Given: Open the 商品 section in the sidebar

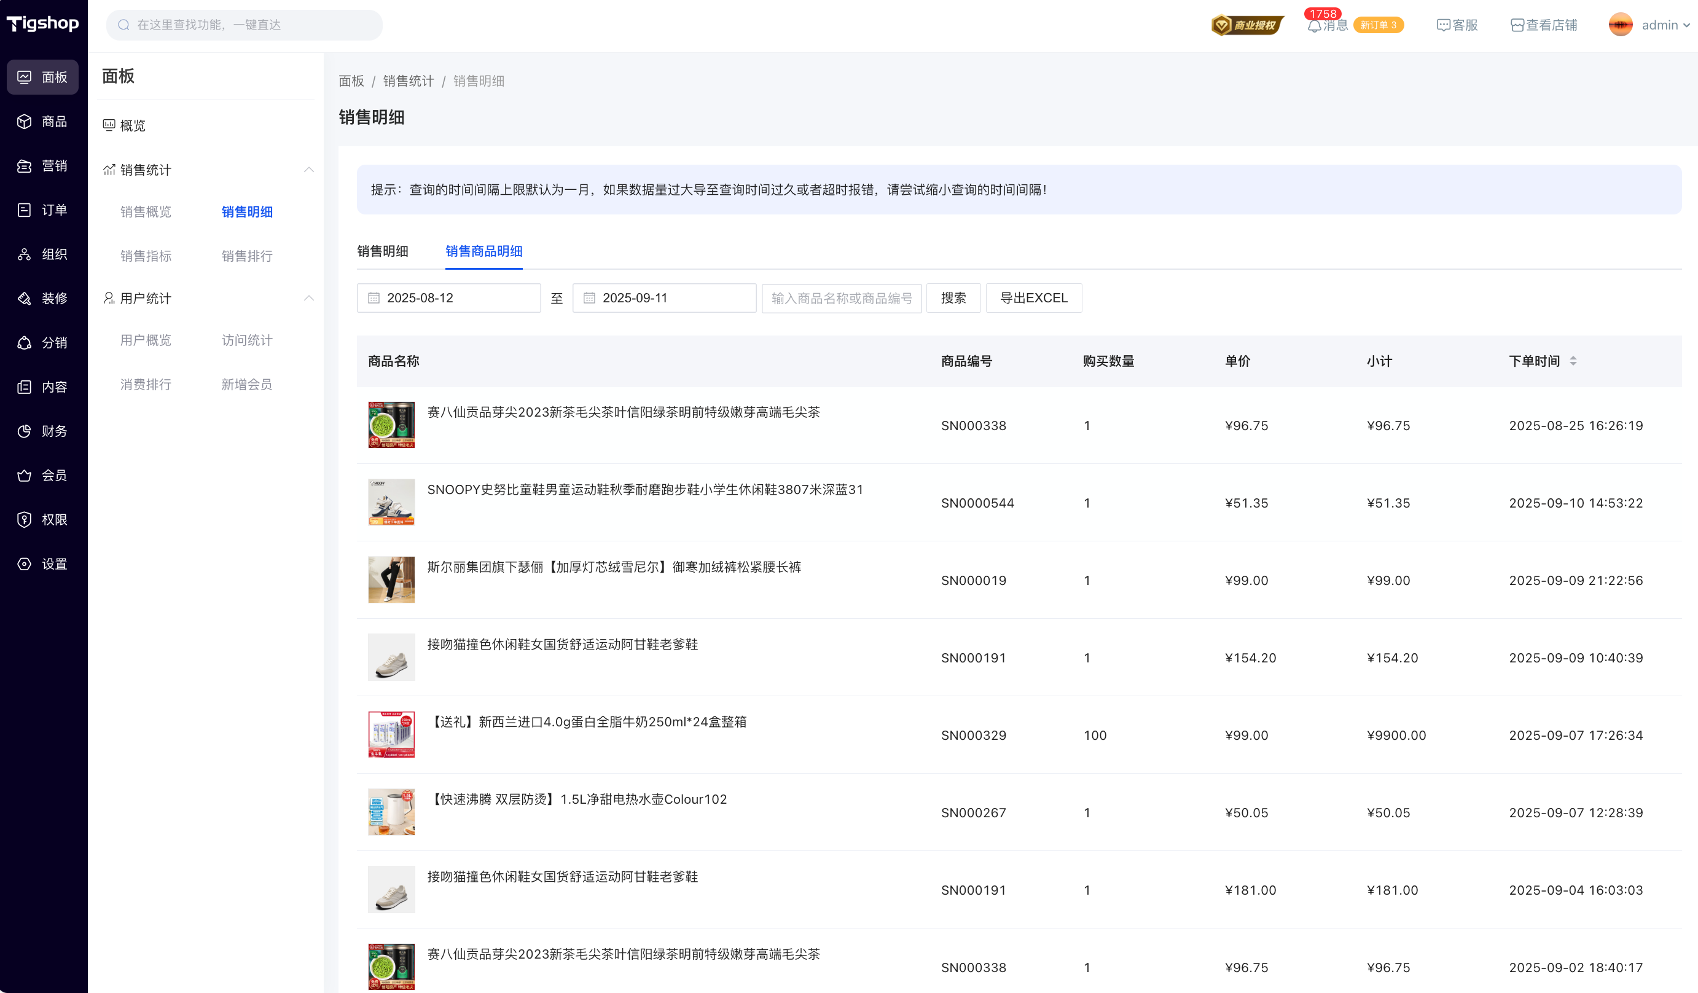Looking at the screenshot, I should (x=42, y=121).
